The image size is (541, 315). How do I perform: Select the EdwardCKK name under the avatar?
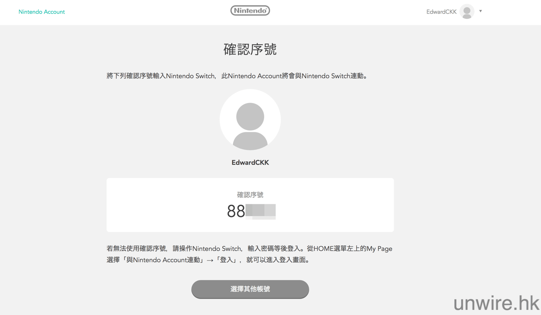[250, 163]
